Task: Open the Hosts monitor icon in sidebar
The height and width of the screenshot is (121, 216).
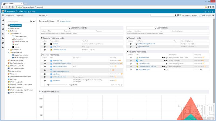Action: [3, 29]
